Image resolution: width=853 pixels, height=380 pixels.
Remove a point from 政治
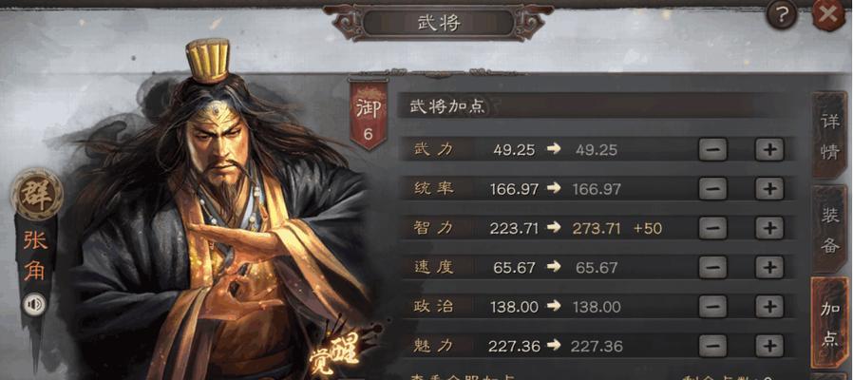point(712,306)
